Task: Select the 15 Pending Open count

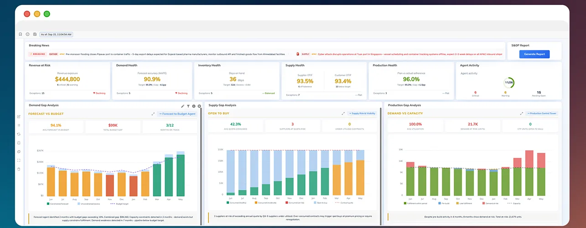Action: pyautogui.click(x=539, y=93)
